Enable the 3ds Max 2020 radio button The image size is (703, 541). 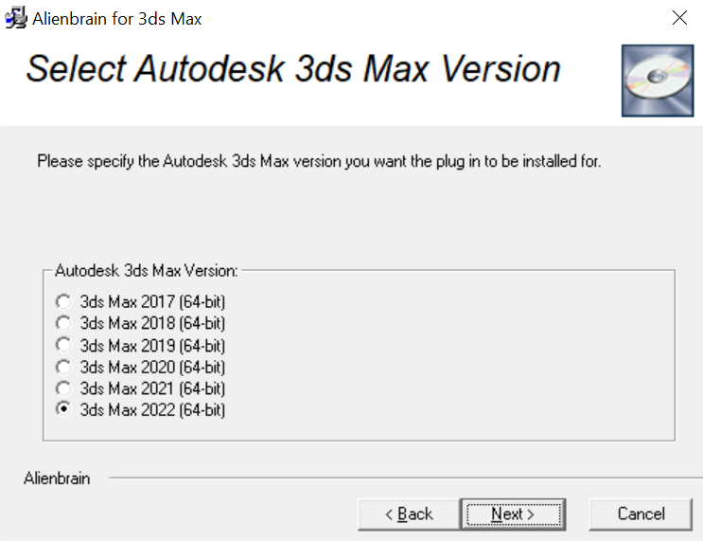coord(63,367)
